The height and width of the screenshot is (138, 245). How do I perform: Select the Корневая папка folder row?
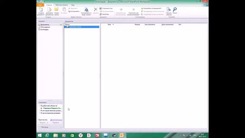82,27
